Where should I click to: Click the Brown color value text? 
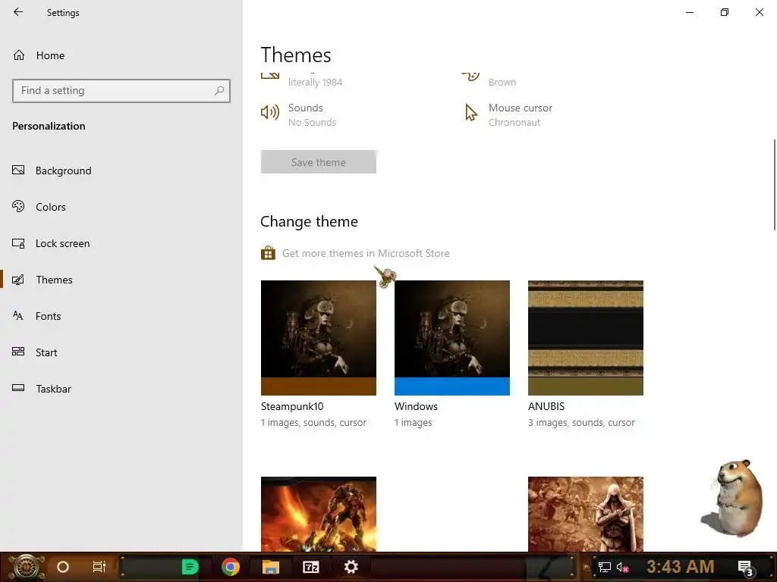pyautogui.click(x=502, y=82)
